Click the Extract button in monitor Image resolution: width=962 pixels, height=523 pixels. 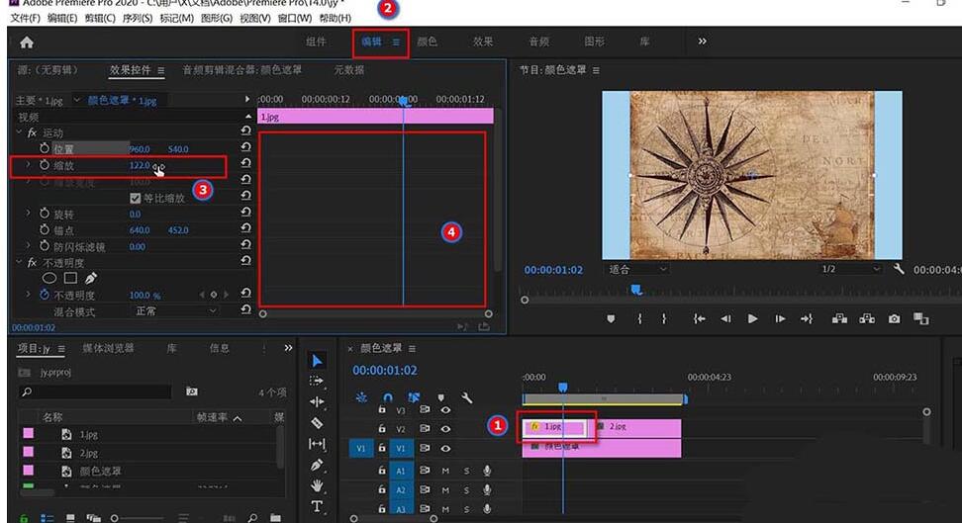867,318
